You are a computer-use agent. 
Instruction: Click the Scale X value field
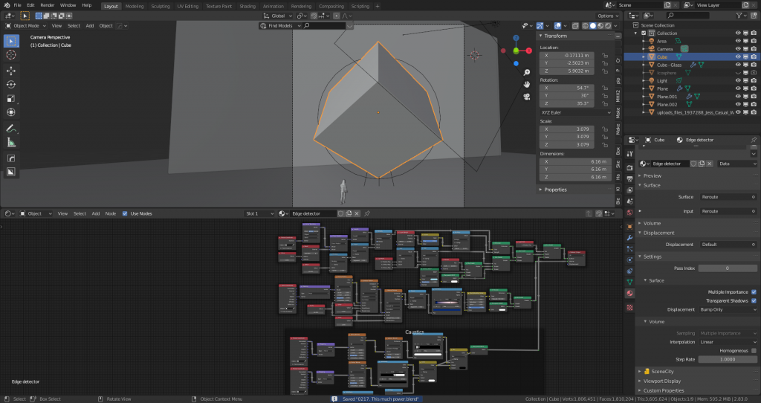pos(566,129)
